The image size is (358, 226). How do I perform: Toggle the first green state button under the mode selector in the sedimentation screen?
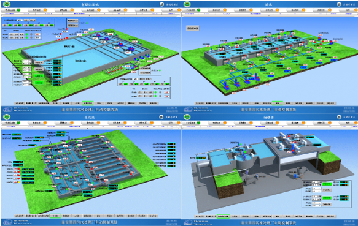(10, 25)
